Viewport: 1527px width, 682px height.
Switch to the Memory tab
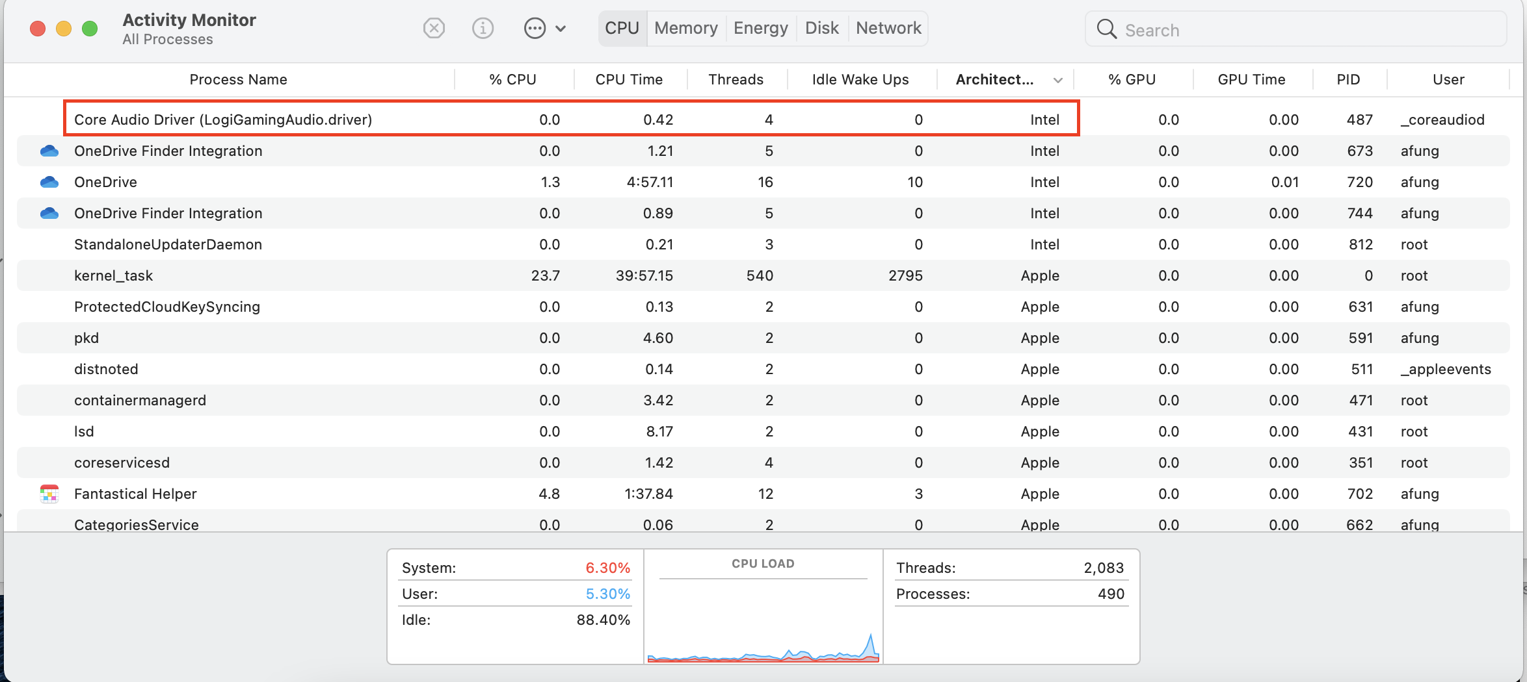tap(685, 29)
